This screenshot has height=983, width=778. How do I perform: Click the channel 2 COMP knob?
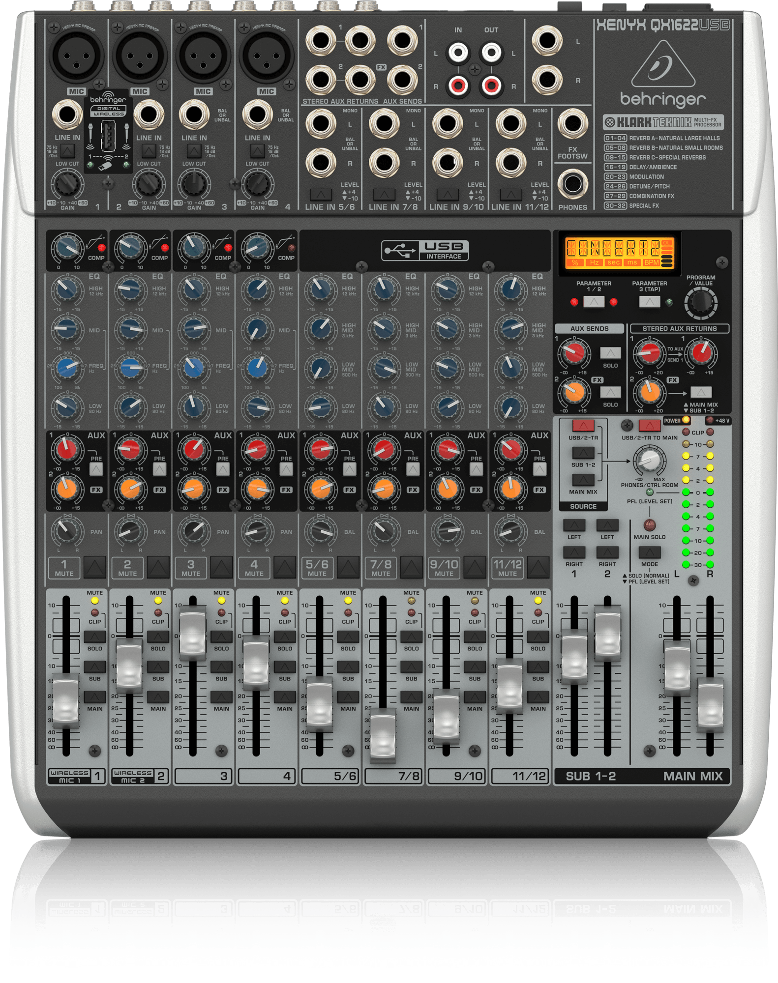tap(130, 248)
